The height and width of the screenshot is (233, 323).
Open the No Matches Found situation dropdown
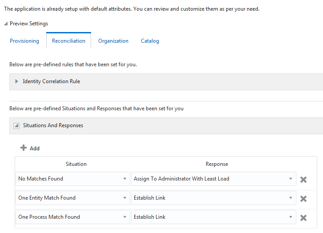coord(124,179)
